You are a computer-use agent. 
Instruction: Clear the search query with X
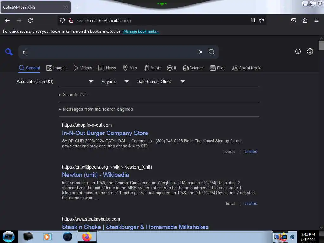click(x=201, y=52)
